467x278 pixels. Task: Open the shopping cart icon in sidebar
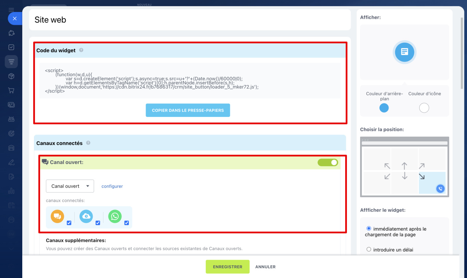[11, 90]
